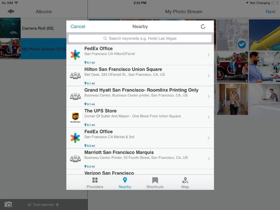Select Camera Roll (55) album
This screenshot has width=280, height=210.
(33, 28)
